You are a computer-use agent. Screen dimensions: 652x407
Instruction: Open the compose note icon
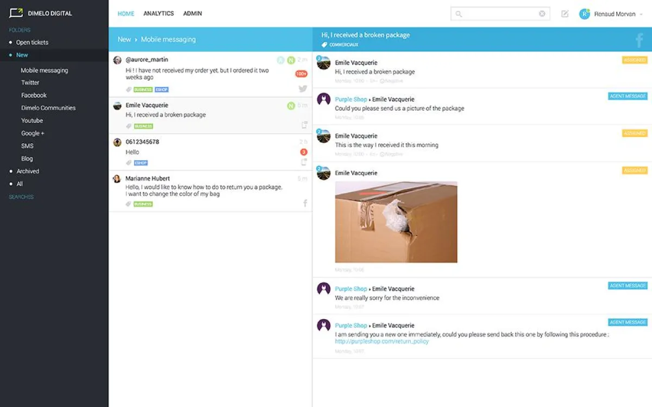[x=565, y=14]
